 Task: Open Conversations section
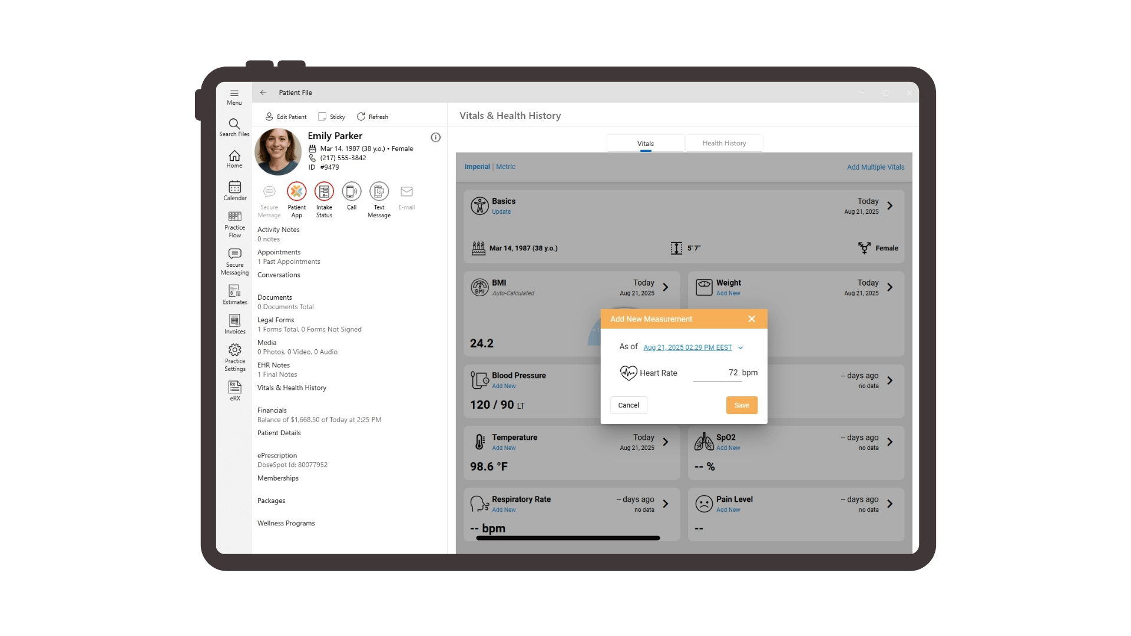point(279,275)
